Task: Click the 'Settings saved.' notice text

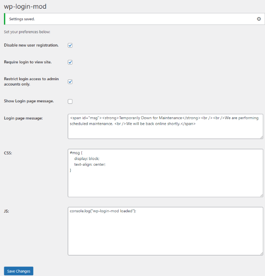Action: [22, 19]
